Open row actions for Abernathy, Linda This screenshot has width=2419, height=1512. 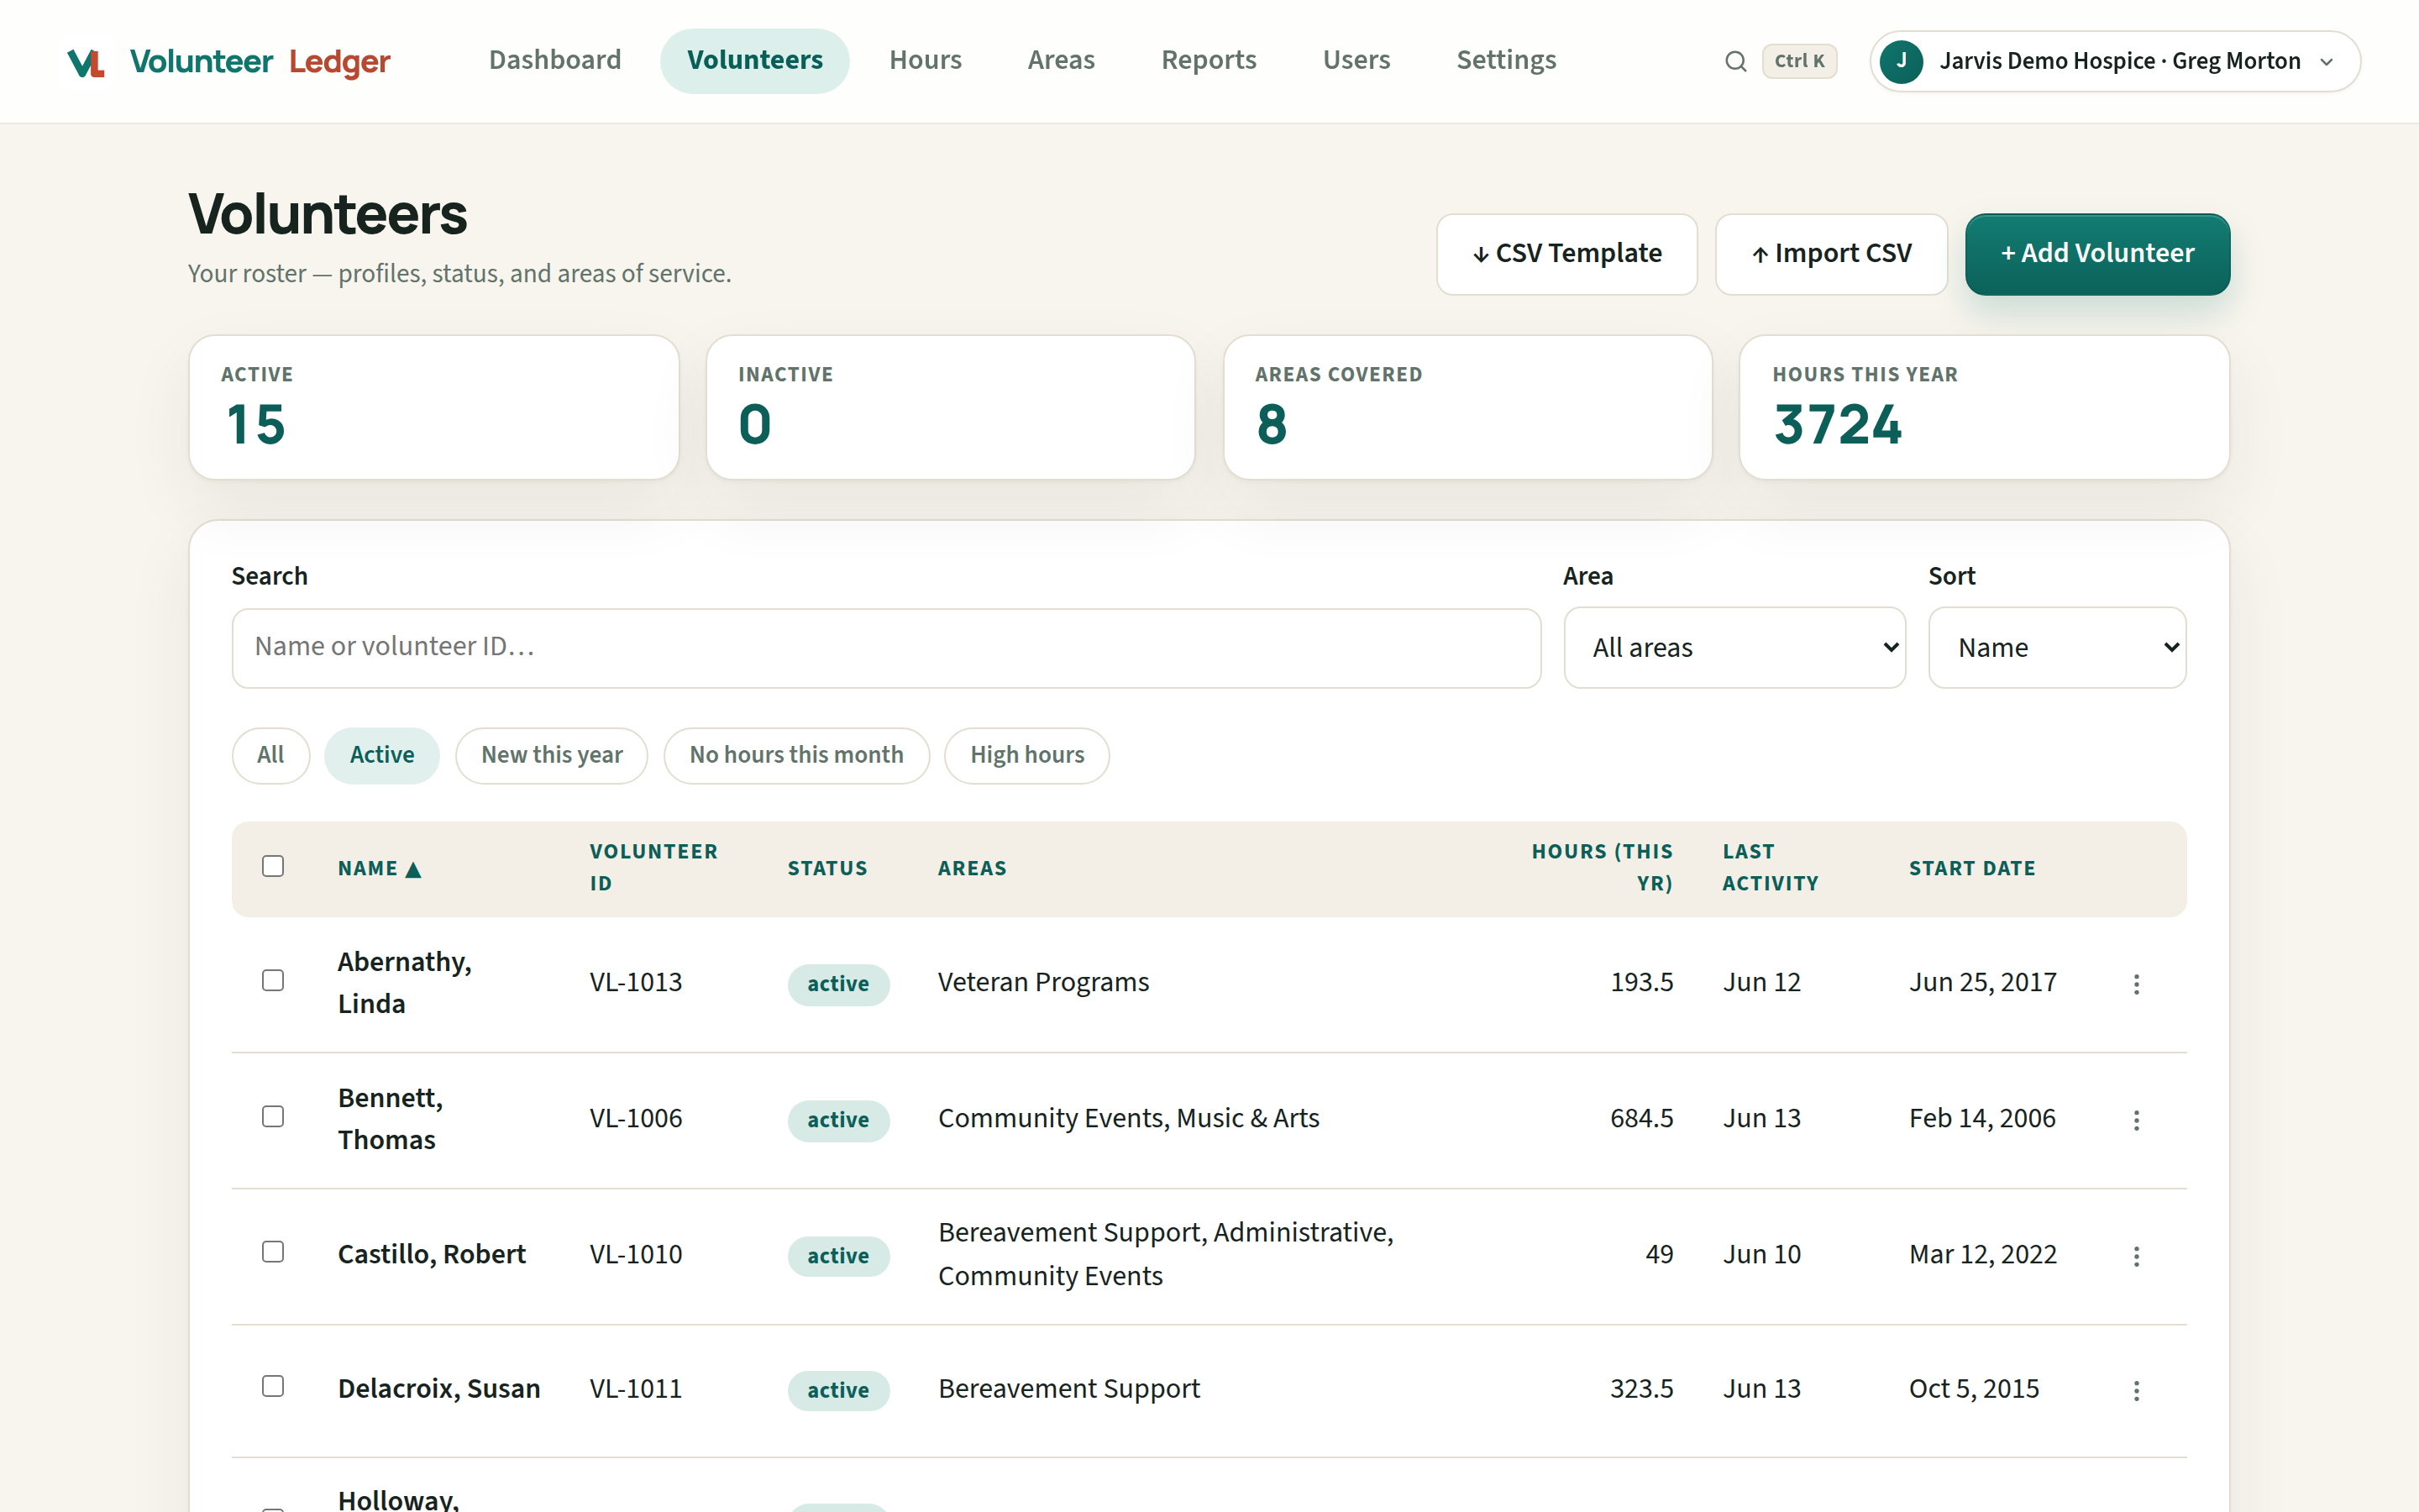tap(2136, 984)
